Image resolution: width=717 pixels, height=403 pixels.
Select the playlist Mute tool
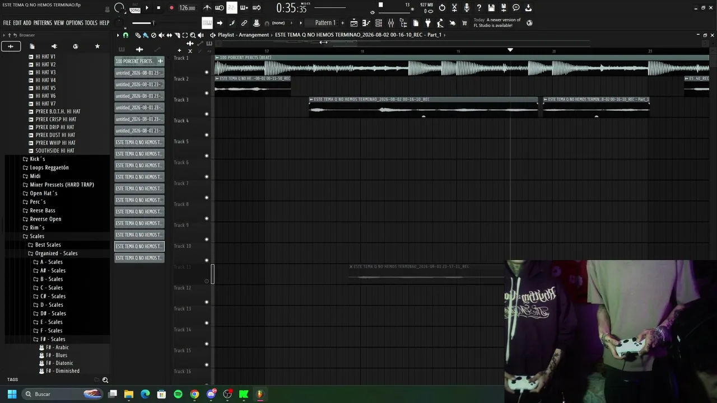[x=161, y=35]
